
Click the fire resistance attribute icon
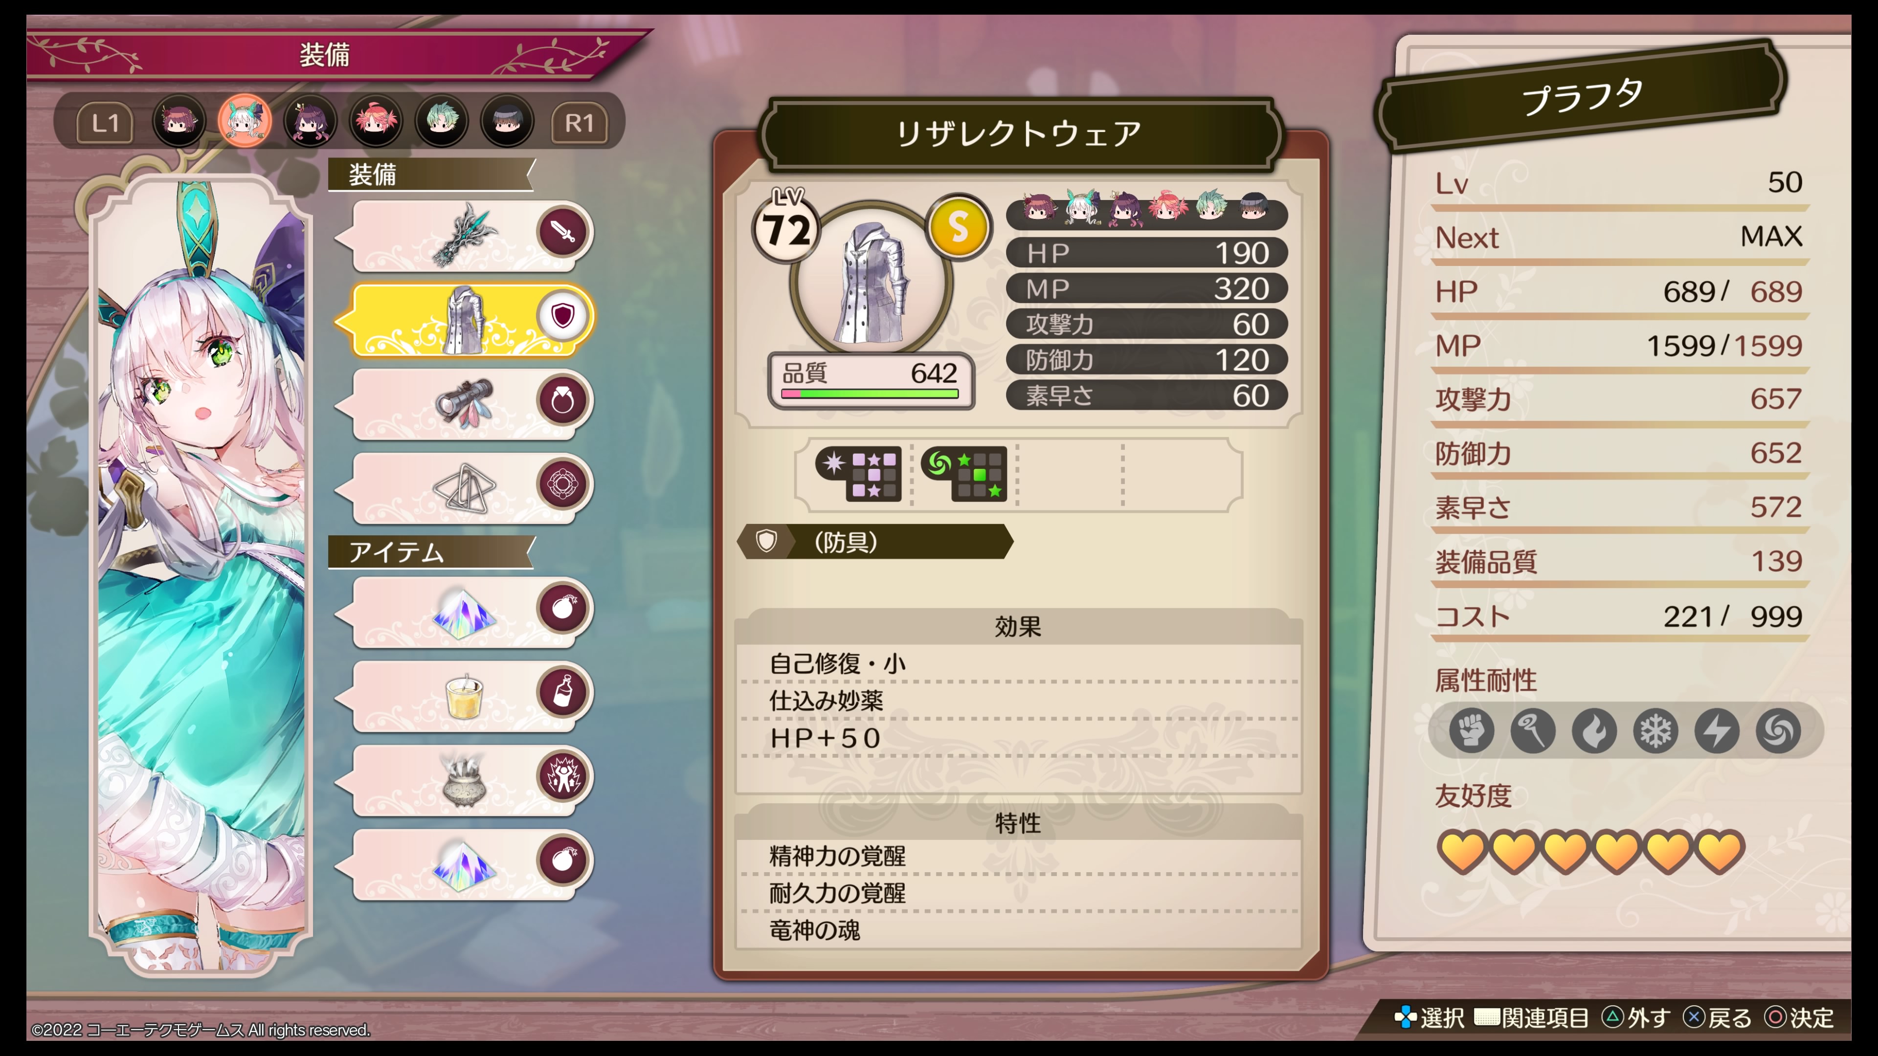1594,730
